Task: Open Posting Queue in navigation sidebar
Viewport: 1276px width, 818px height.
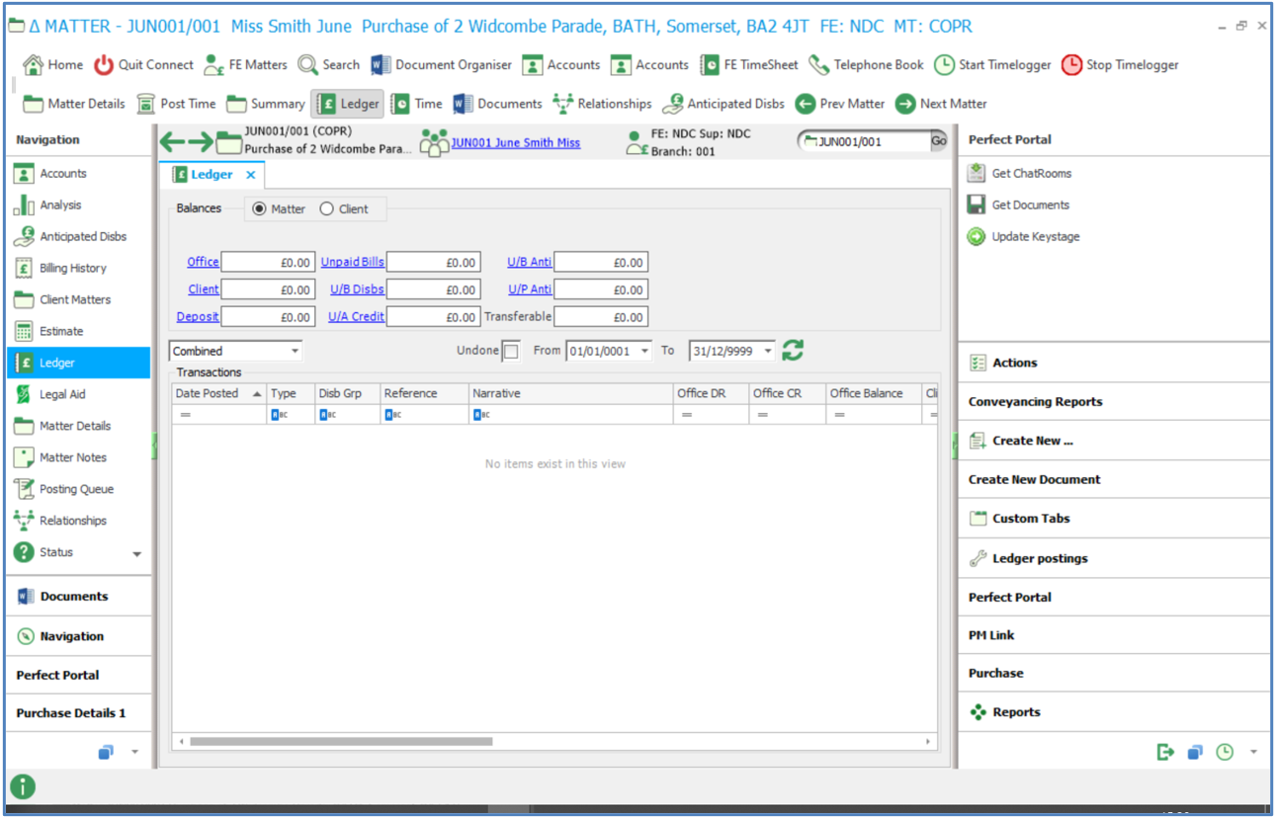Action: [76, 489]
